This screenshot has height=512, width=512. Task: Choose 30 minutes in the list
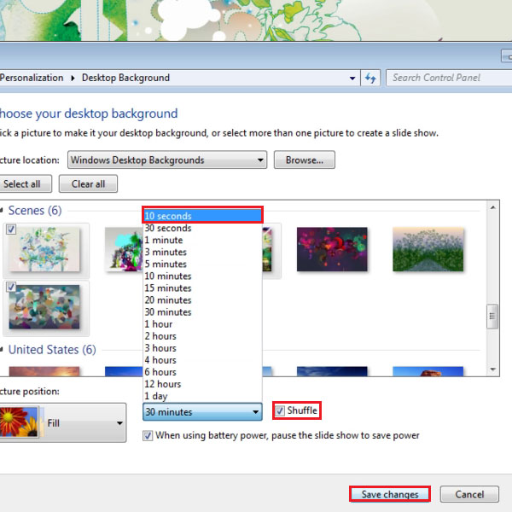coord(202,311)
